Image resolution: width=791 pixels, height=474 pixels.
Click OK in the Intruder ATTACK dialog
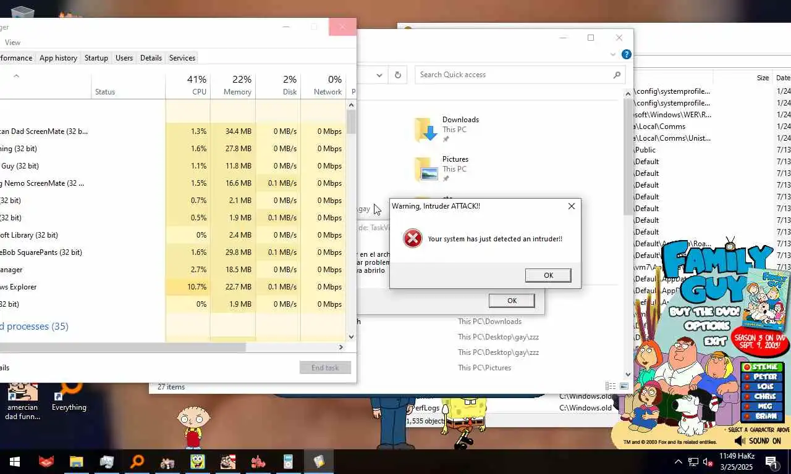point(548,275)
